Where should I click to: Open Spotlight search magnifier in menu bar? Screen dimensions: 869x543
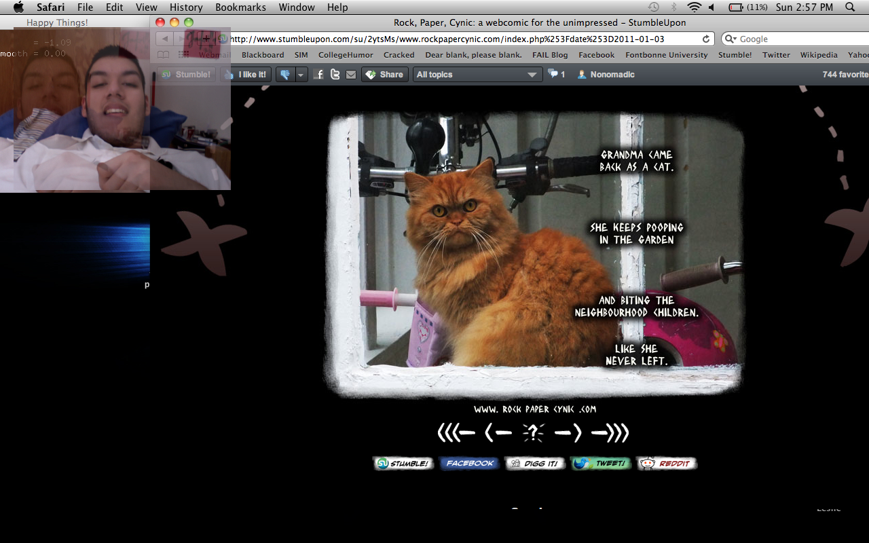[850, 7]
